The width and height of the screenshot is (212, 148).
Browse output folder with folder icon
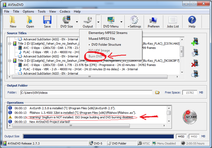[x=157, y=92]
